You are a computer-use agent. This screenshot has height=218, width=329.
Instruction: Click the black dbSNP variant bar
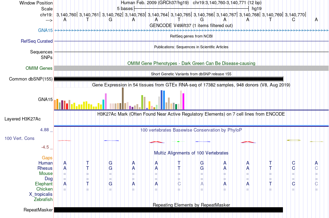(169, 79)
